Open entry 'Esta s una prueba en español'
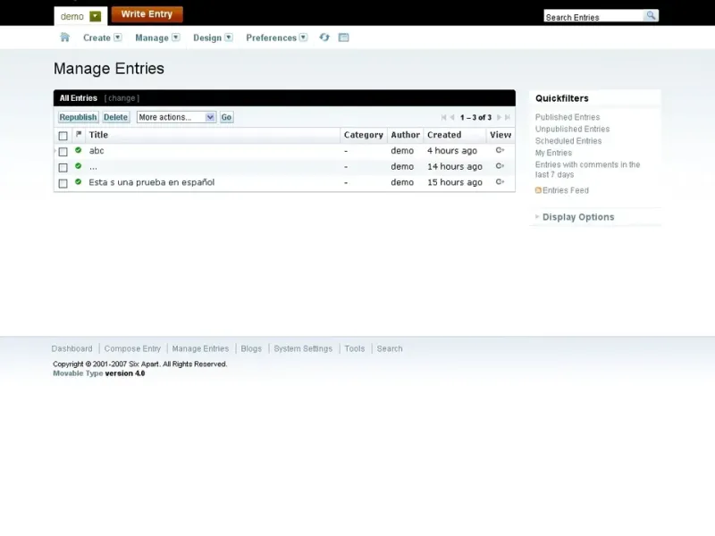 coord(151,182)
